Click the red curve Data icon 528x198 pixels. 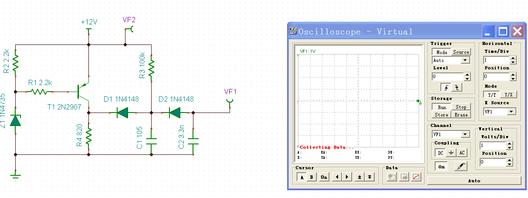tap(416, 177)
